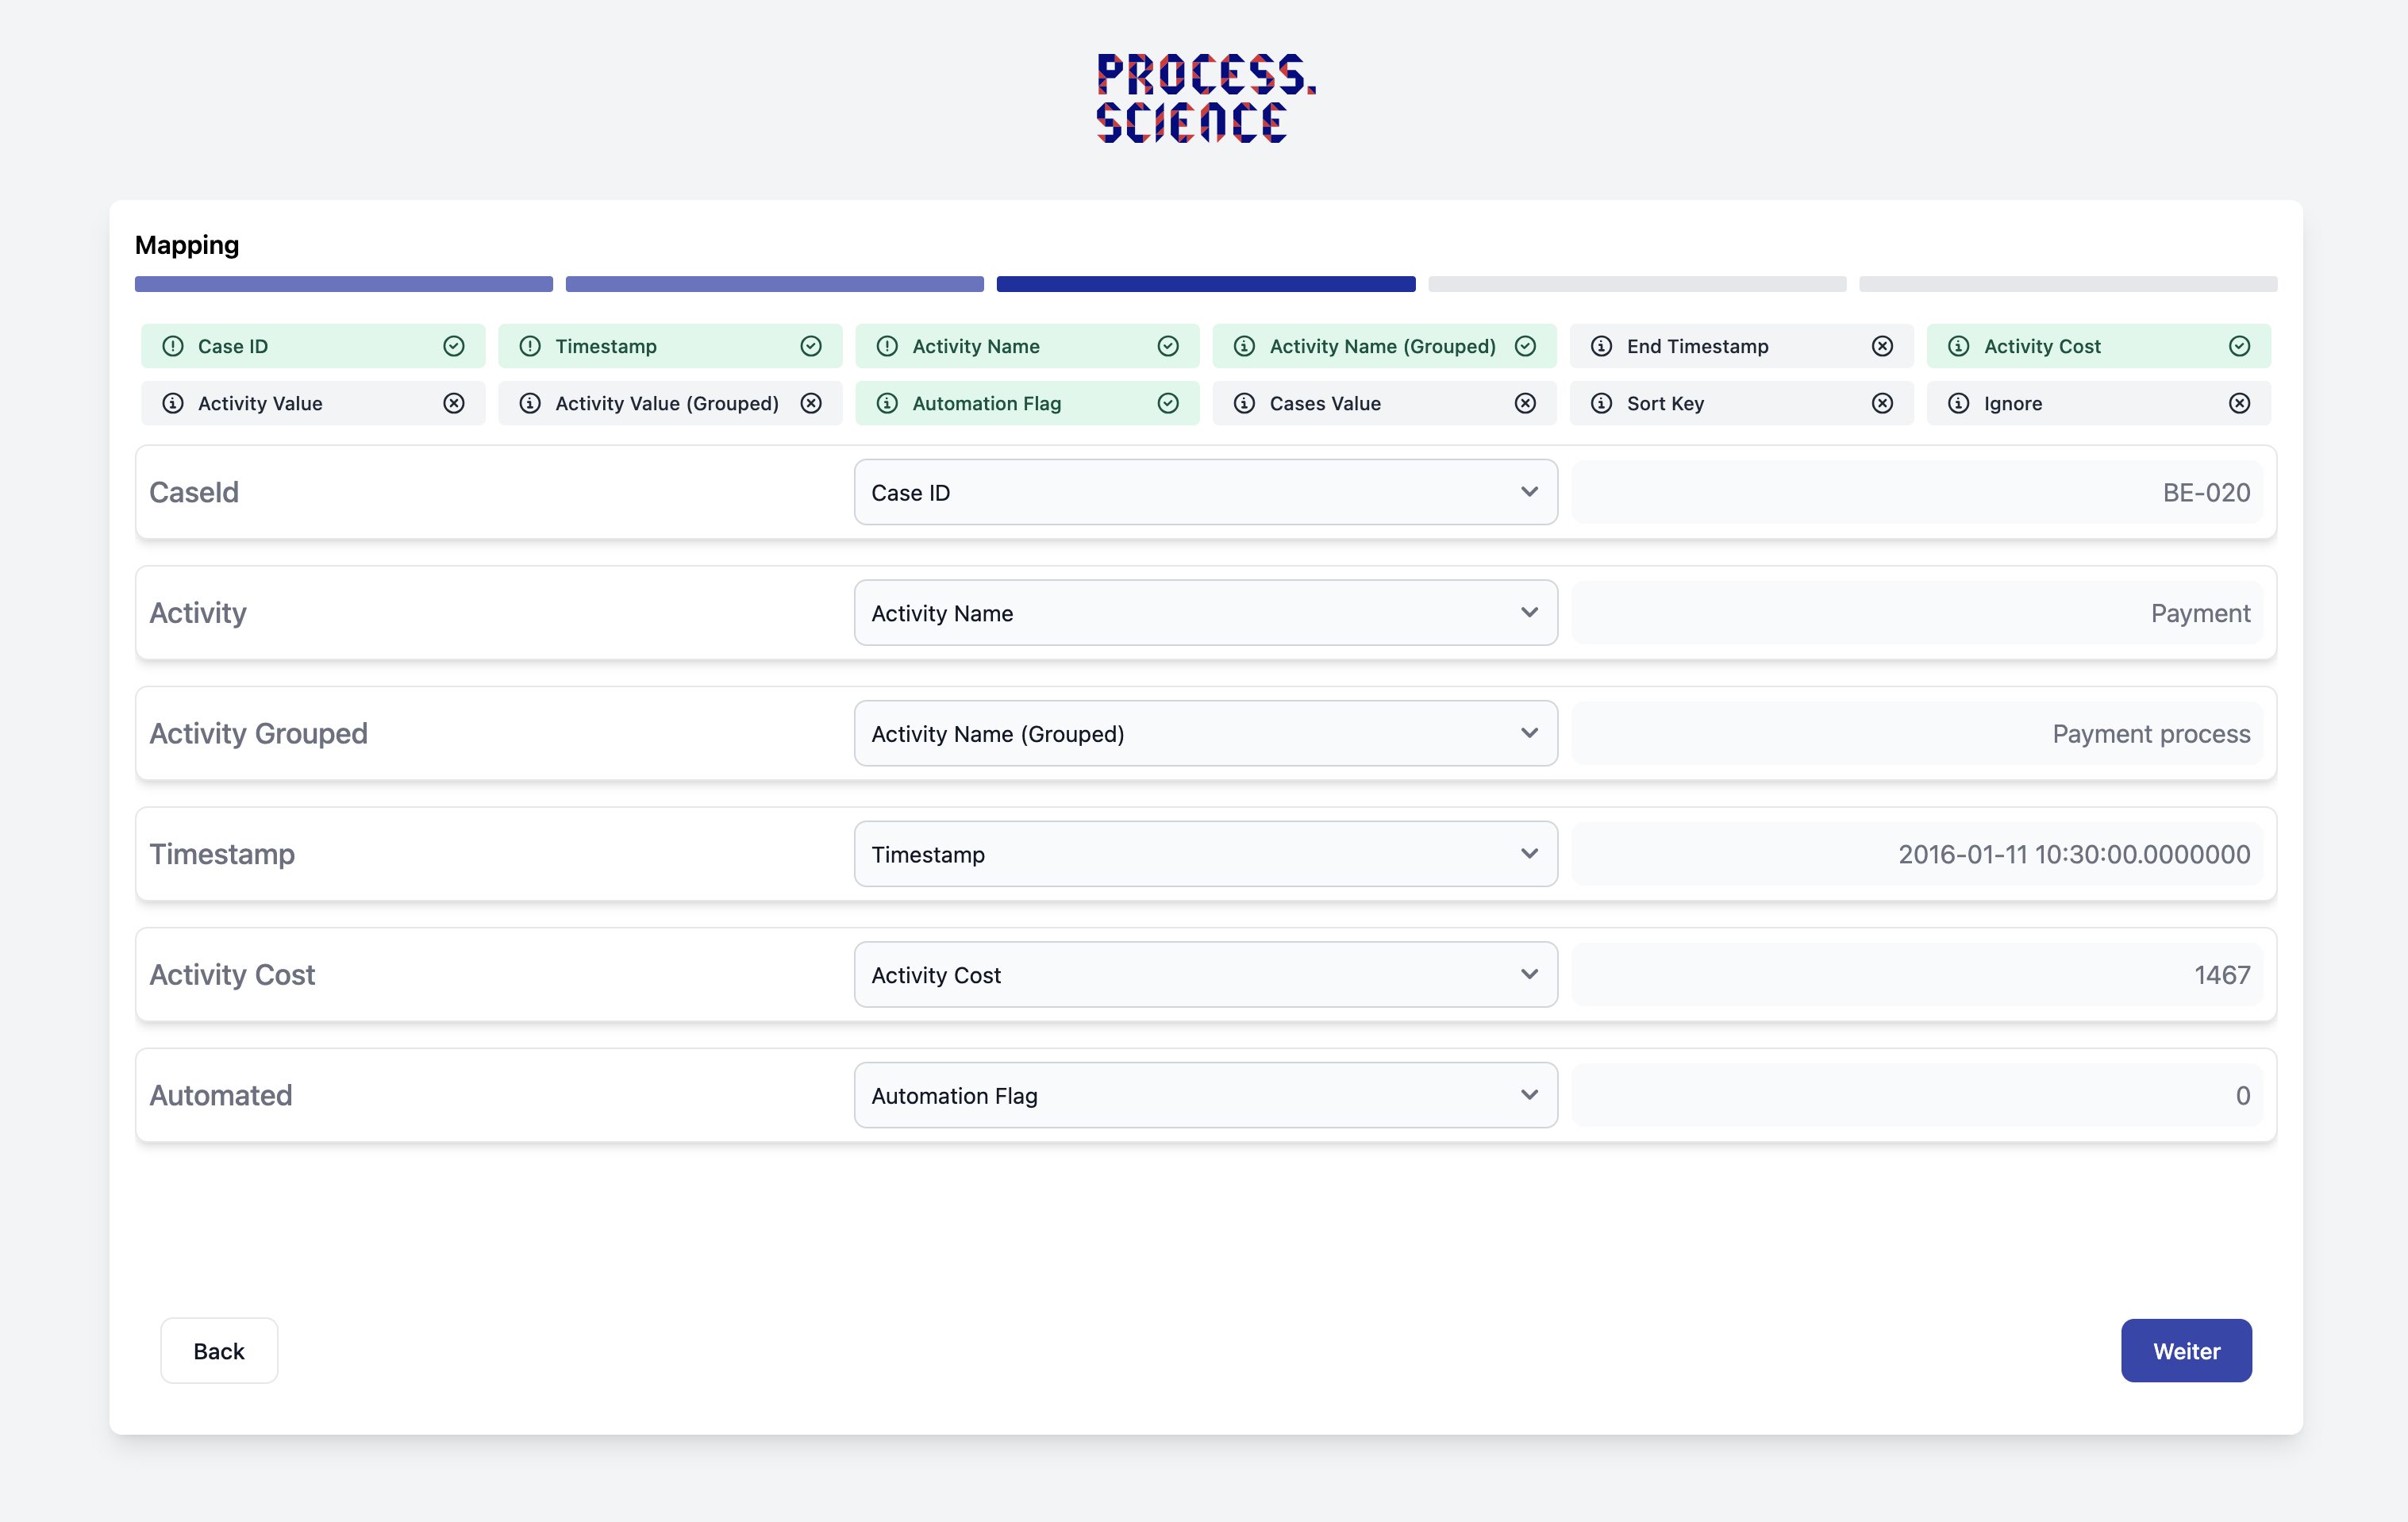
Task: Click the x icon on Sort Key chip
Action: pyautogui.click(x=1882, y=403)
